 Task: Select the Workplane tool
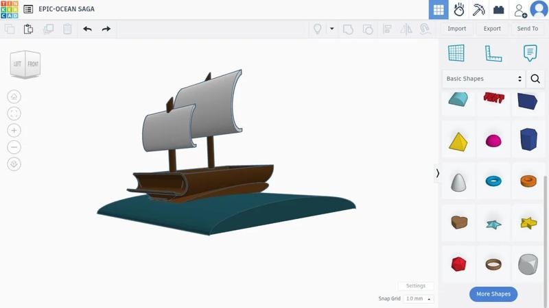pos(456,53)
